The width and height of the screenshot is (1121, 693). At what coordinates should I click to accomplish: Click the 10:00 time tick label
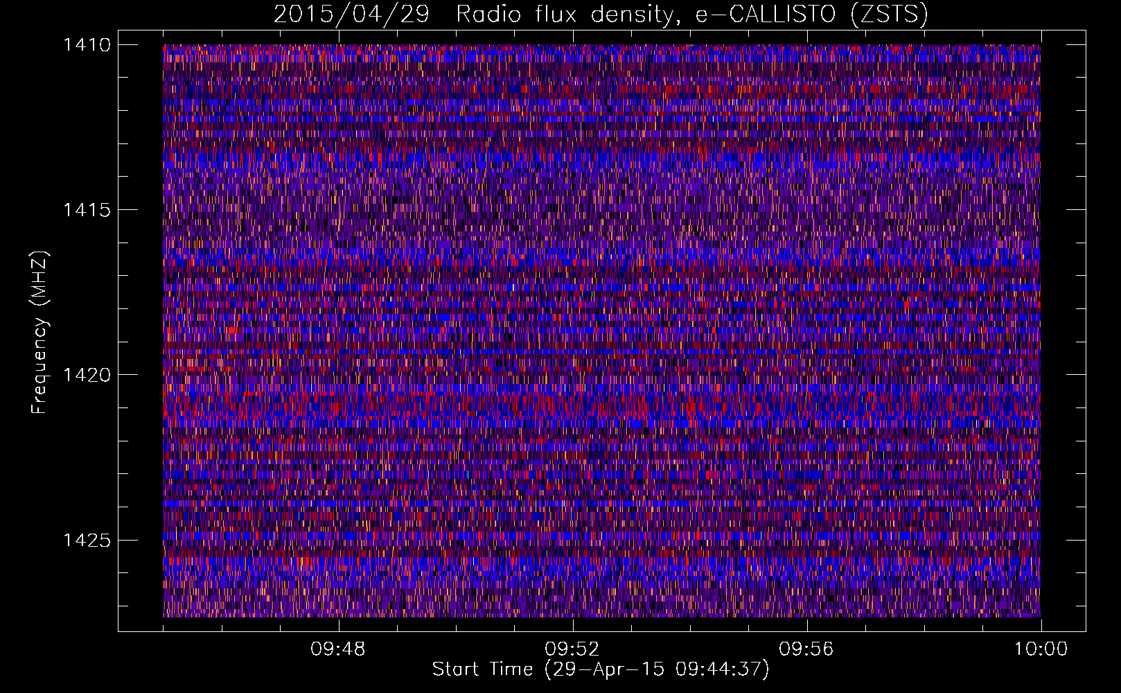click(1041, 649)
